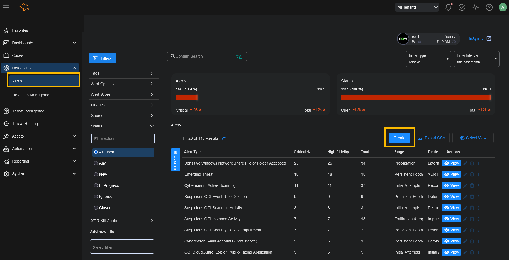The width and height of the screenshot is (509, 260).
Task: Open Detection Management in the sidebar
Action: click(x=32, y=95)
